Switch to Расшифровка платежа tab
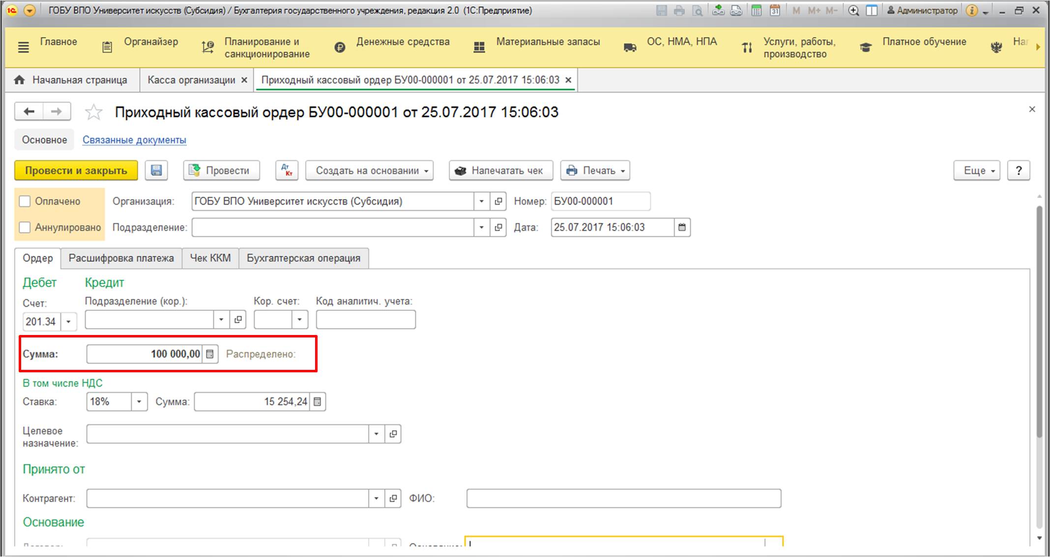The image size is (1050, 557). [121, 258]
